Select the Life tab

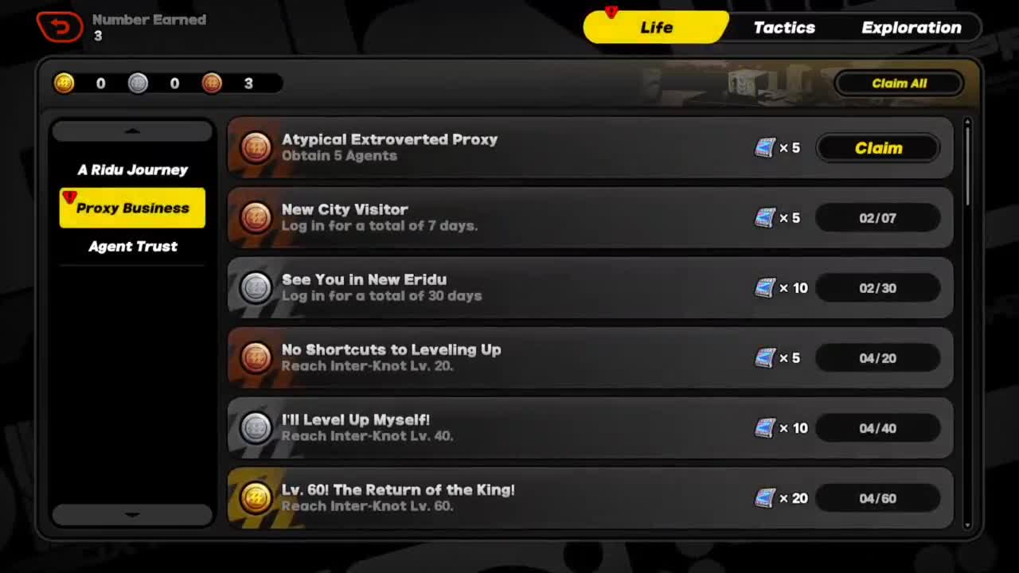656,28
